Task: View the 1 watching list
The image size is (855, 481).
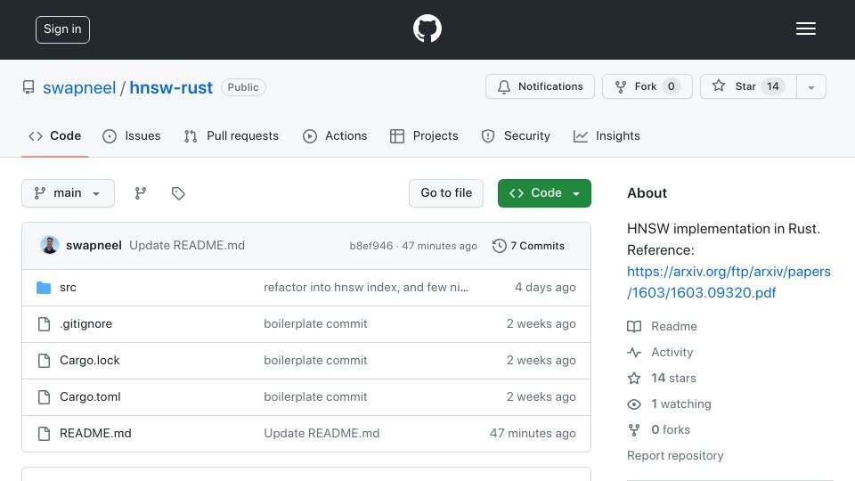Action: pos(669,404)
